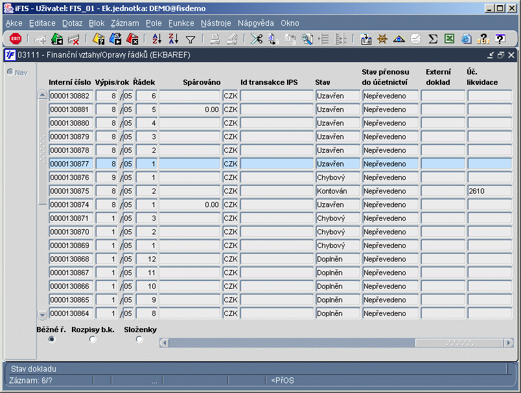The height and width of the screenshot is (393, 521).
Task: Click the funnel filter icon
Action: (x=191, y=39)
